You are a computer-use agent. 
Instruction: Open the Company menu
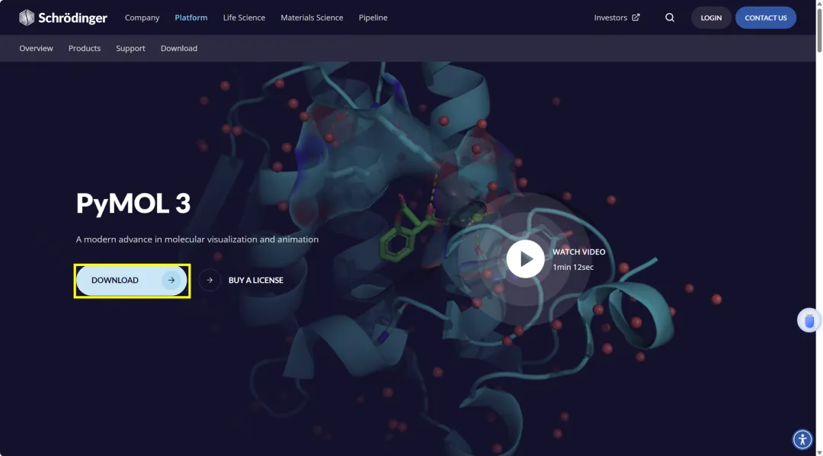[143, 18]
